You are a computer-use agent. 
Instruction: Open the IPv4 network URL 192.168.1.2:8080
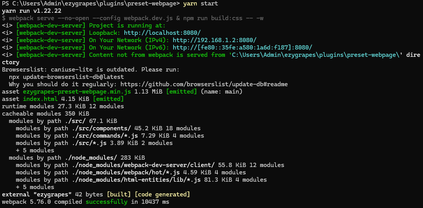tap(215, 40)
